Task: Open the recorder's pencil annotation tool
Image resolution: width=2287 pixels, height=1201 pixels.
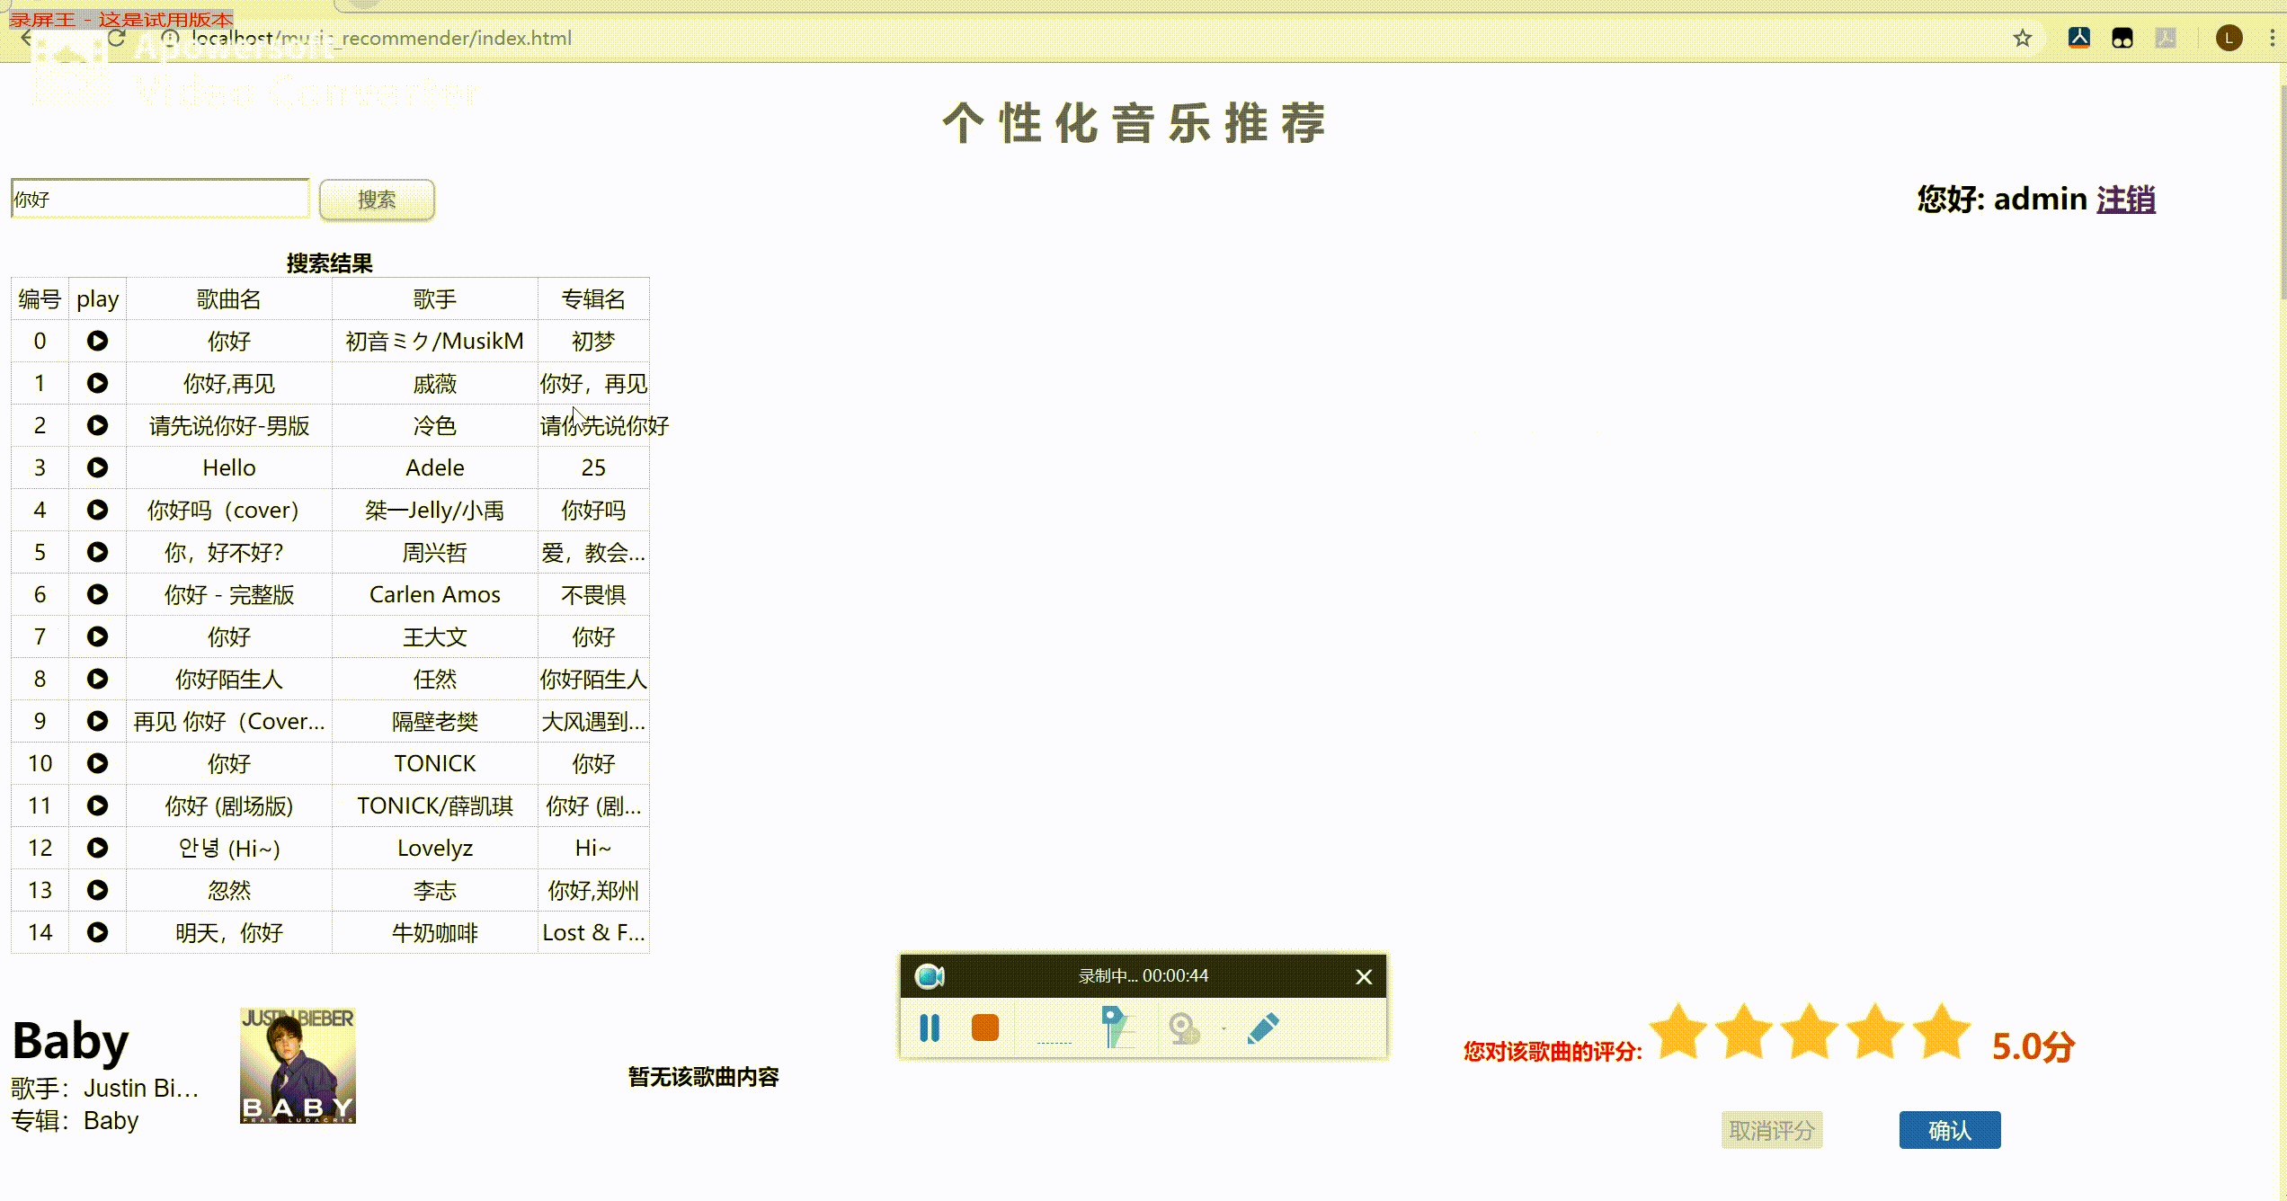Action: click(x=1263, y=1028)
